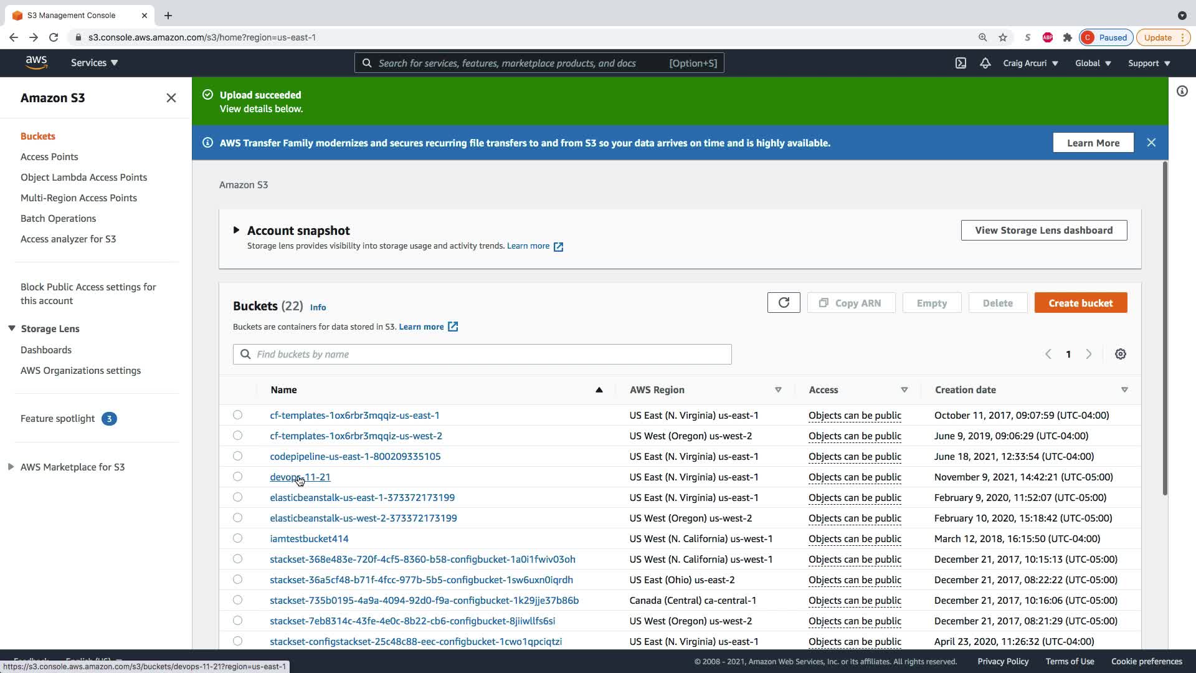Image resolution: width=1196 pixels, height=673 pixels.
Task: Select radio button for iamtestbucket414 bucket
Action: coord(237,538)
